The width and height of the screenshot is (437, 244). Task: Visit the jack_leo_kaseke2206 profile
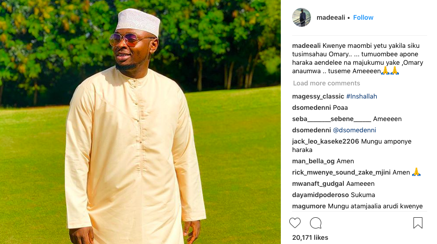point(326,141)
